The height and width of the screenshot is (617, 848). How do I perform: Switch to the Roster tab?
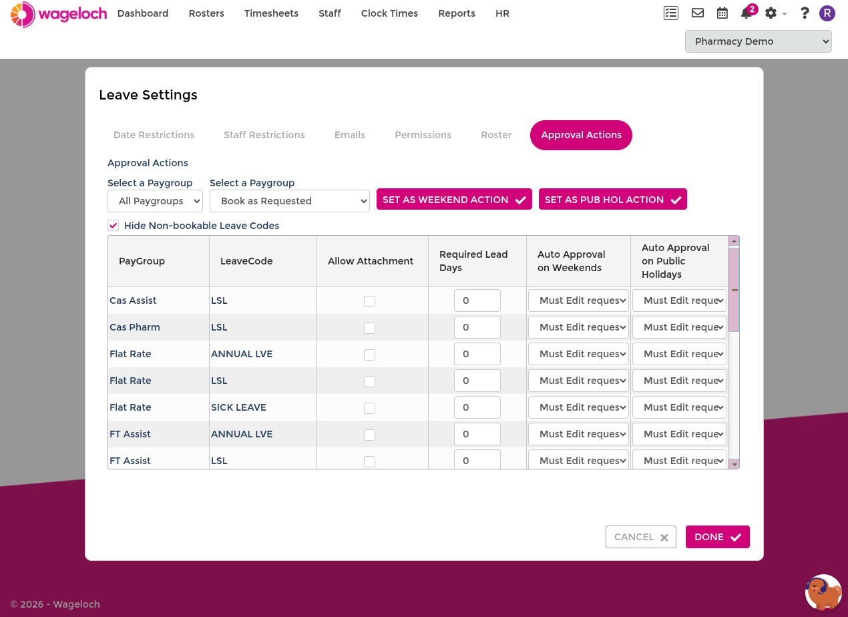pyautogui.click(x=496, y=135)
